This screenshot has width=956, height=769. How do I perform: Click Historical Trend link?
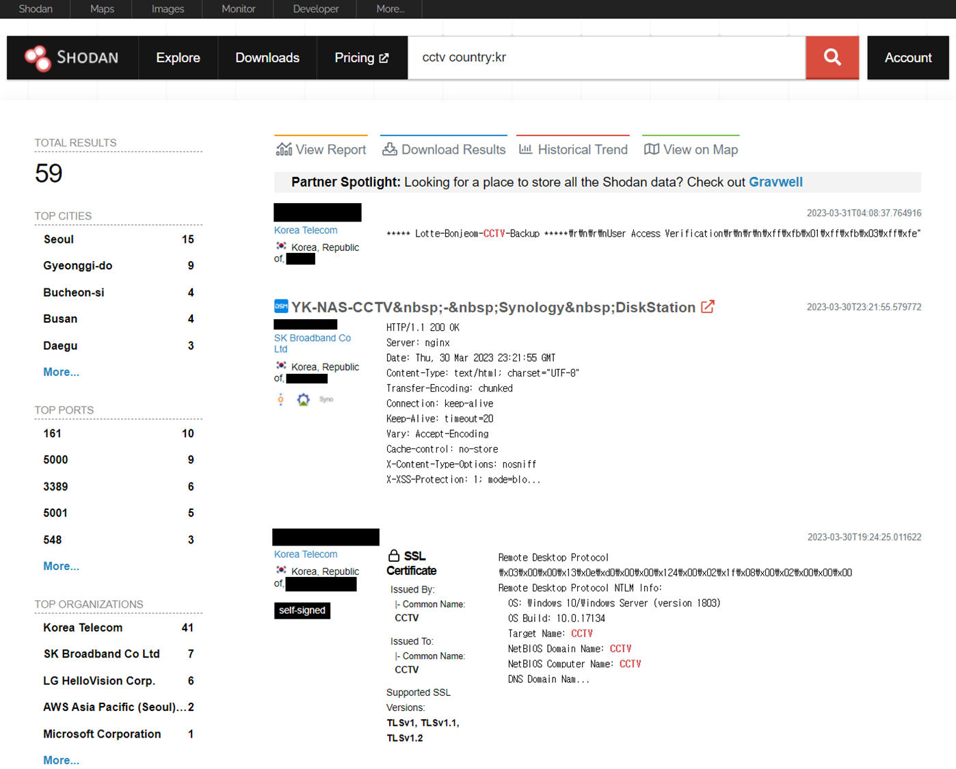click(x=573, y=149)
